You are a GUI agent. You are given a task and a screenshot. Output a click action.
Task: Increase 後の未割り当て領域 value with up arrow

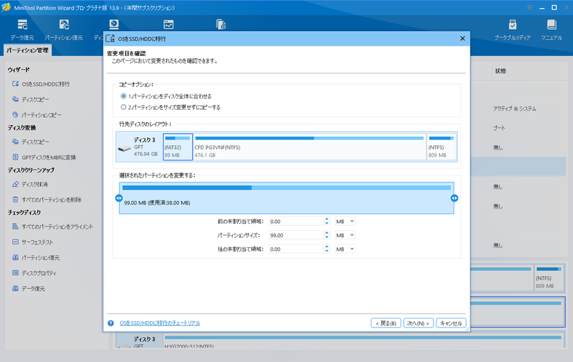pos(327,247)
